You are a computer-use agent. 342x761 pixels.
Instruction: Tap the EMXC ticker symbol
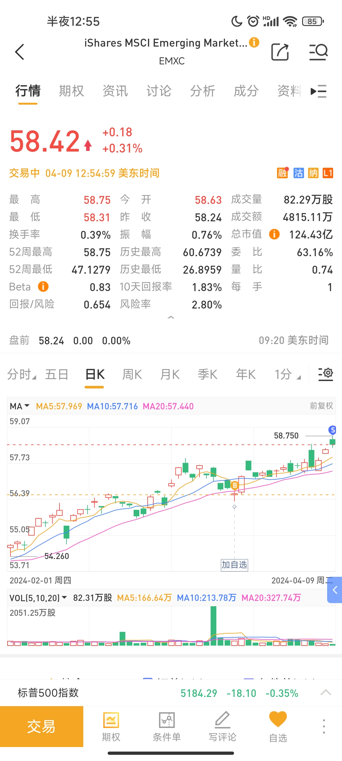(x=172, y=61)
